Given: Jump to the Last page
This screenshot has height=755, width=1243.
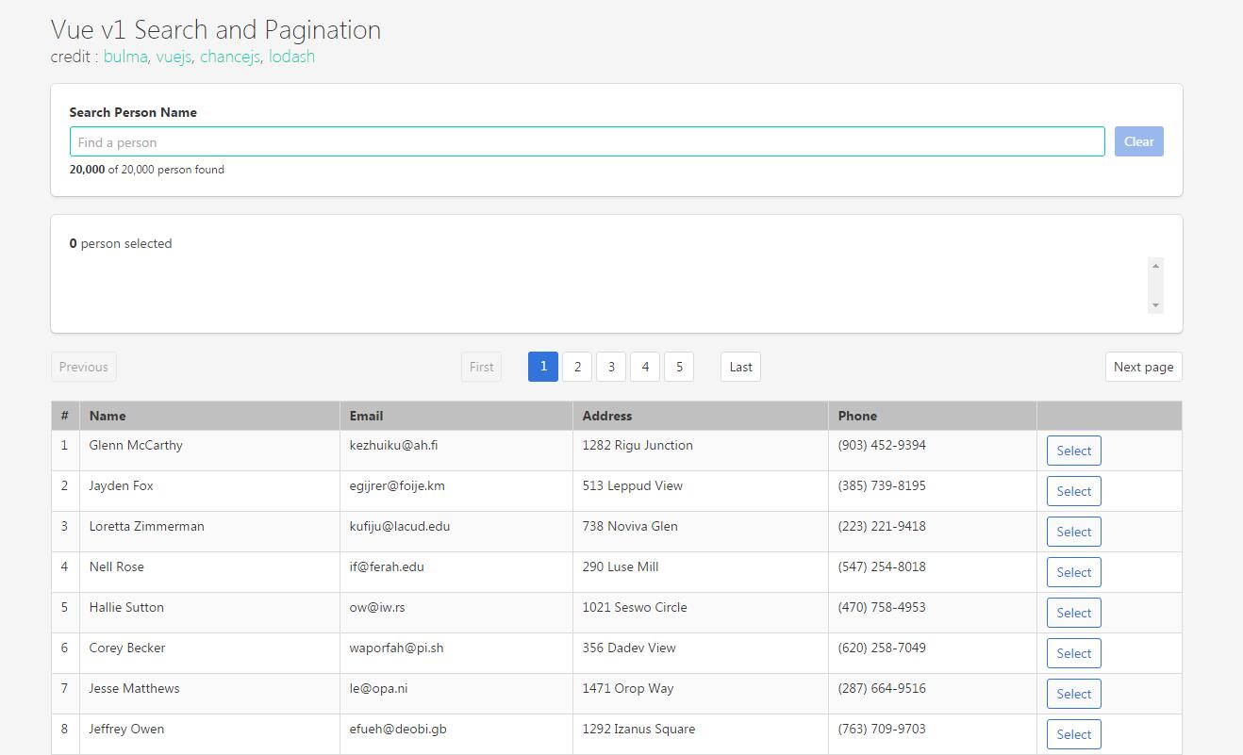Looking at the screenshot, I should (x=739, y=366).
